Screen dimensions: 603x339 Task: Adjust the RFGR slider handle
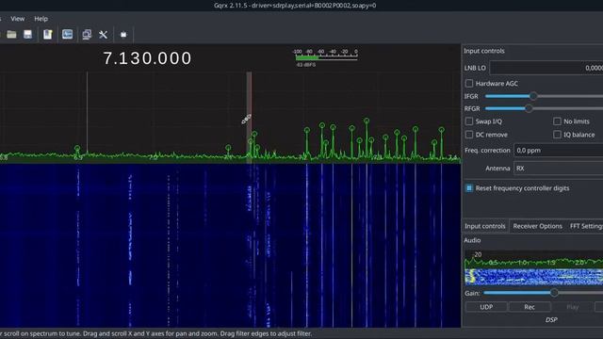529,109
